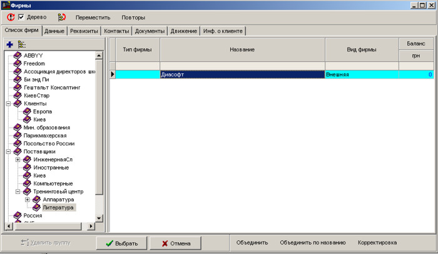
Task: Select the ABBYY book icon in tree
Action: (x=18, y=56)
